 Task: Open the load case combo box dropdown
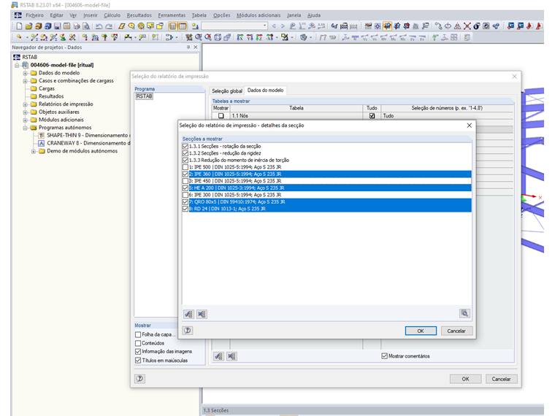click(265, 26)
